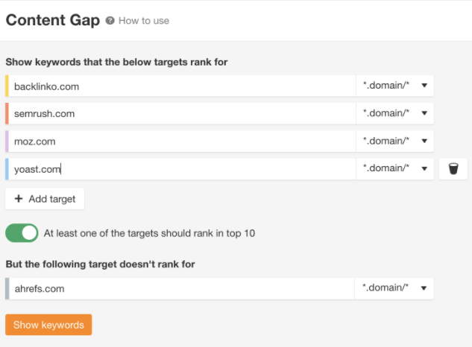Open the mode dropdown for backlinko.com
The width and height of the screenshot is (472, 347).
click(394, 86)
